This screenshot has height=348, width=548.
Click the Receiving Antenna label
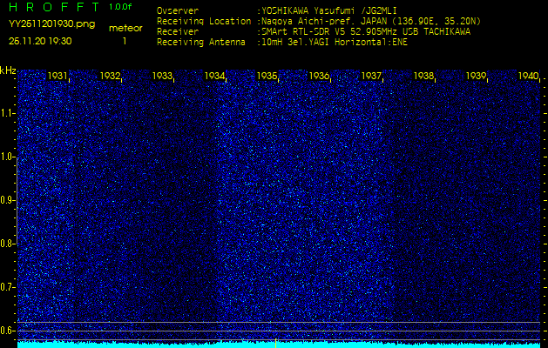coord(201,43)
